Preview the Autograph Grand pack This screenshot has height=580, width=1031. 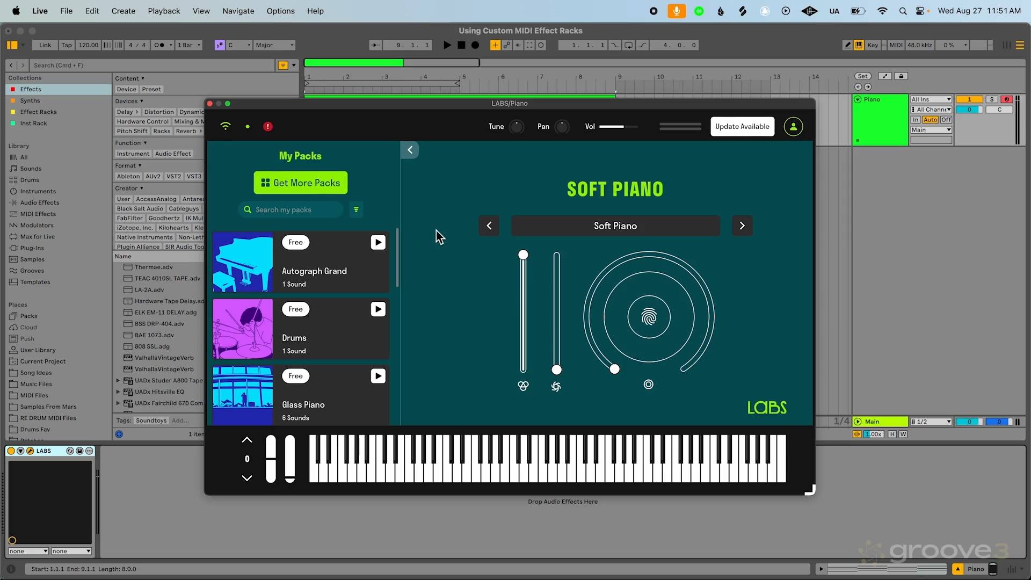tap(378, 243)
